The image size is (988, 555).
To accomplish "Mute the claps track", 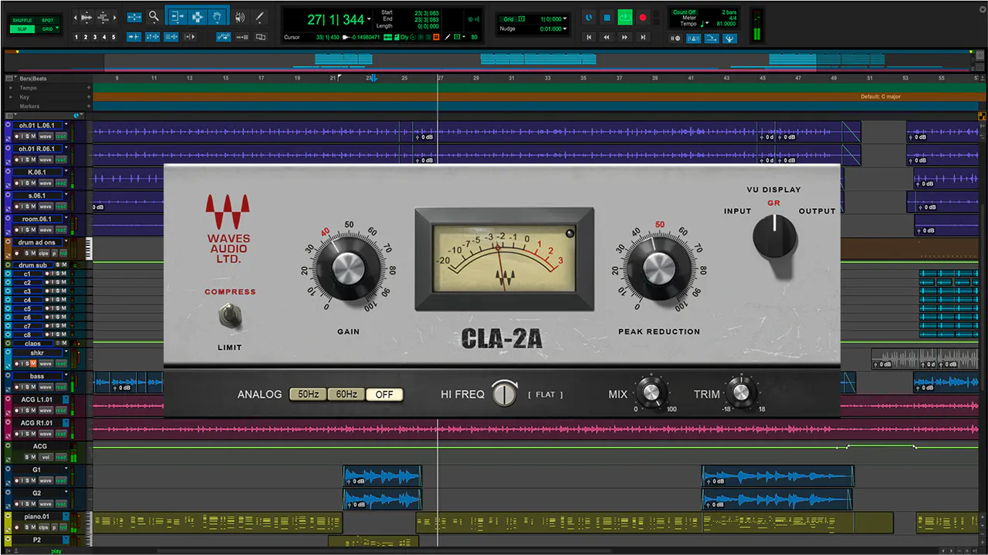I will [x=64, y=343].
